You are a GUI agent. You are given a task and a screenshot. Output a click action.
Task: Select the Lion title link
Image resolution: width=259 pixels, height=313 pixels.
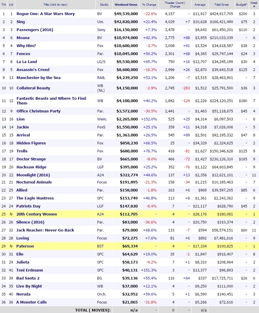[20, 119]
